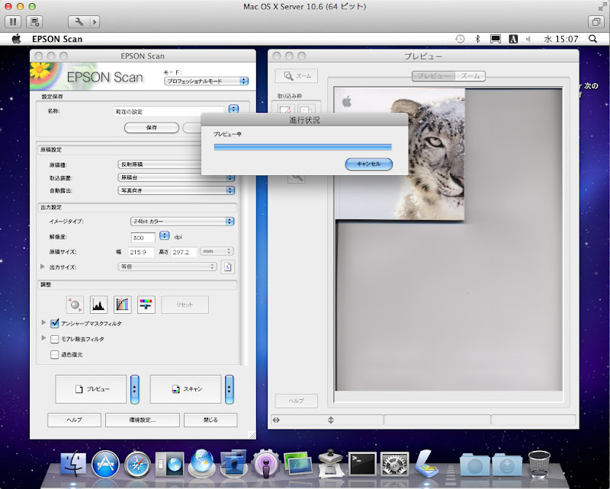Click the キャンセル button in progress dialog
The height and width of the screenshot is (489, 610).
[369, 164]
